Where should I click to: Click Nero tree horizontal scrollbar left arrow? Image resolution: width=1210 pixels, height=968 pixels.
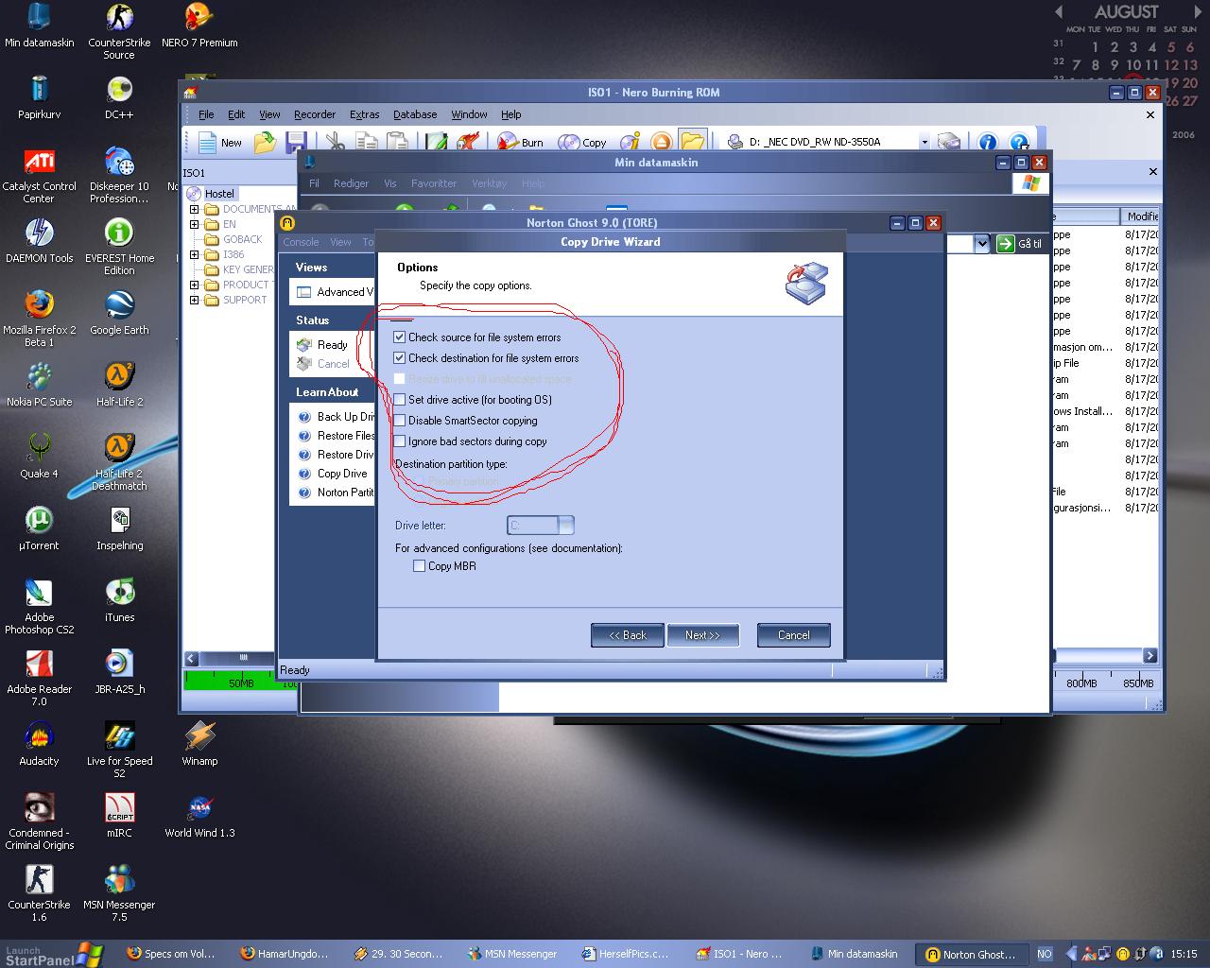(x=191, y=658)
